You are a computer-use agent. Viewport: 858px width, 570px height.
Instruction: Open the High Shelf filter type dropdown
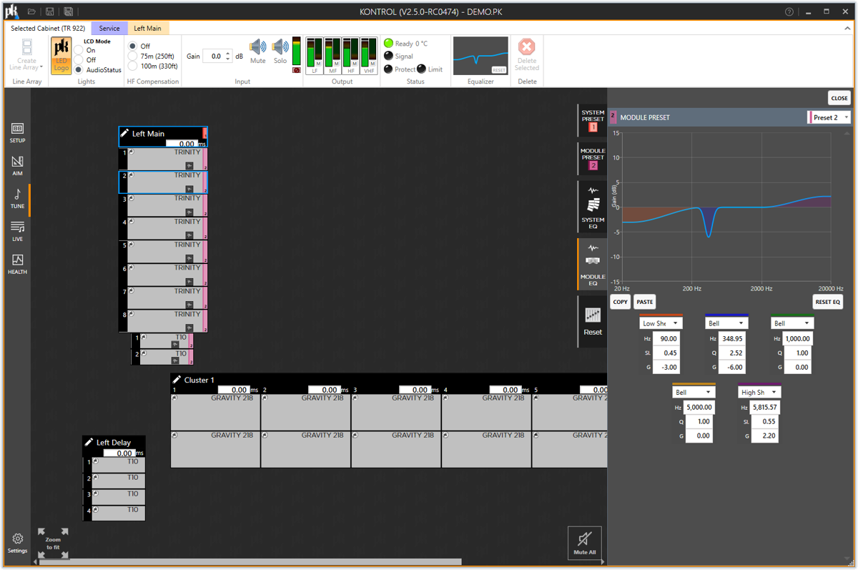[759, 392]
